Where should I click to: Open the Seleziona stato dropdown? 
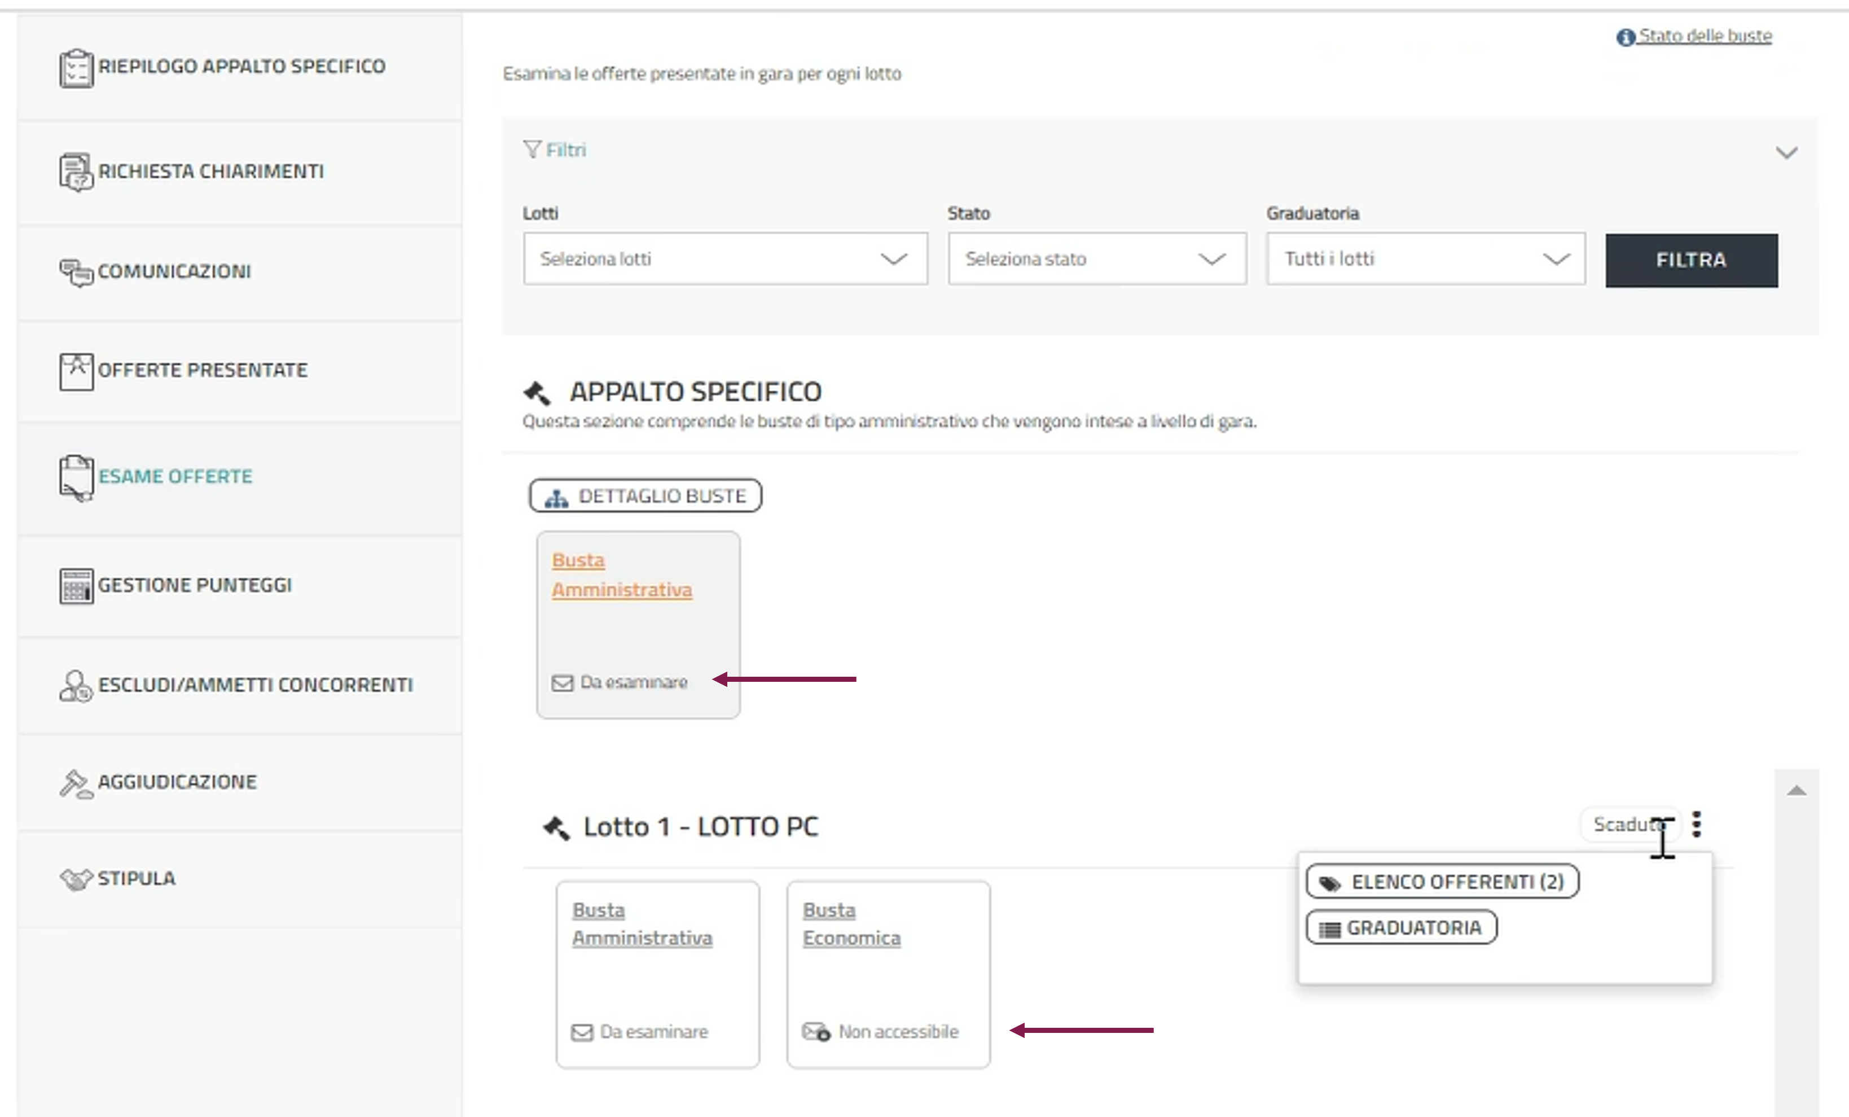point(1096,259)
